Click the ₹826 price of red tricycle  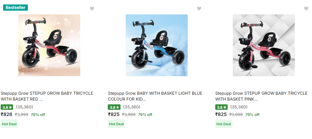pos(7,114)
